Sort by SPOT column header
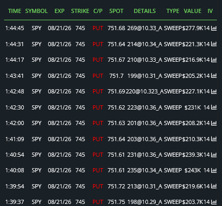This screenshot has width=222, height=206. coord(116,11)
